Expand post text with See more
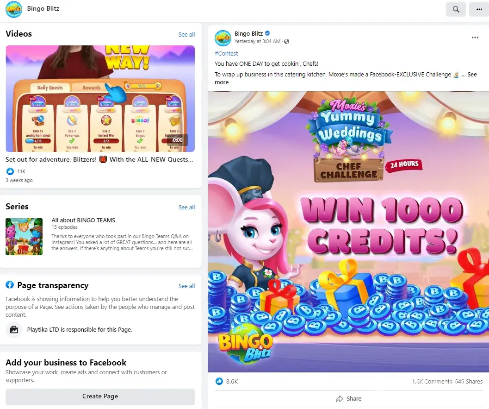Image resolution: width=489 pixels, height=409 pixels. pos(346,78)
